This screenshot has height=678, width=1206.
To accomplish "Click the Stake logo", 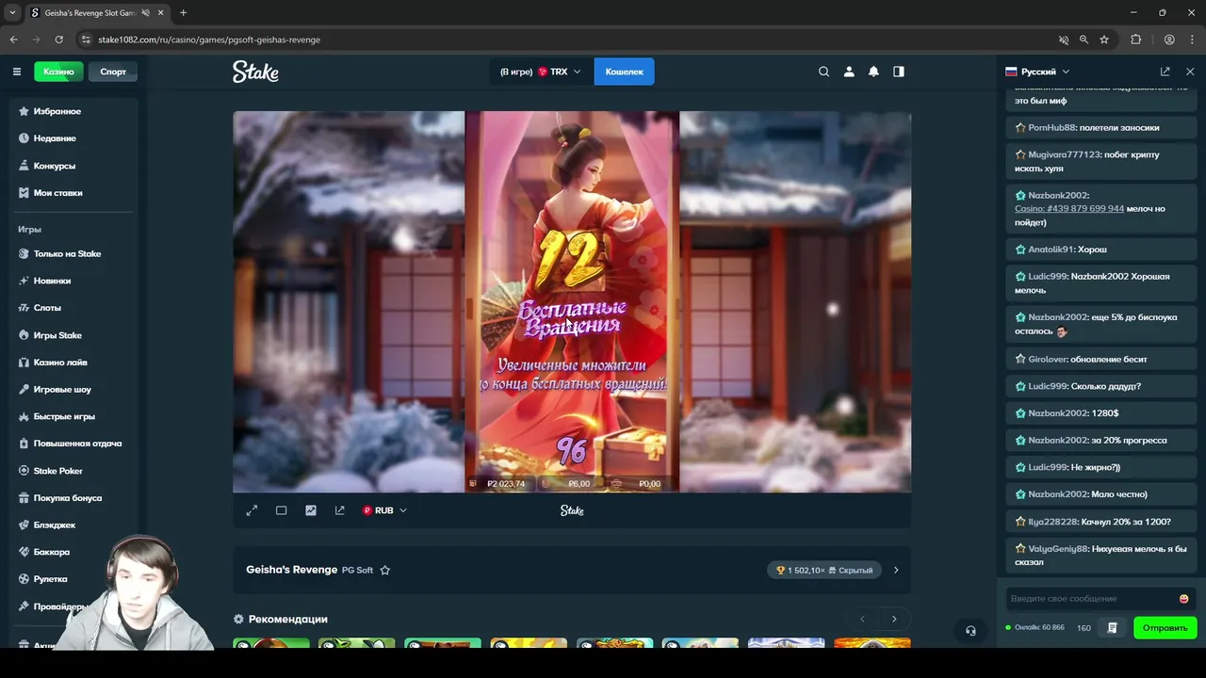I will point(255,72).
